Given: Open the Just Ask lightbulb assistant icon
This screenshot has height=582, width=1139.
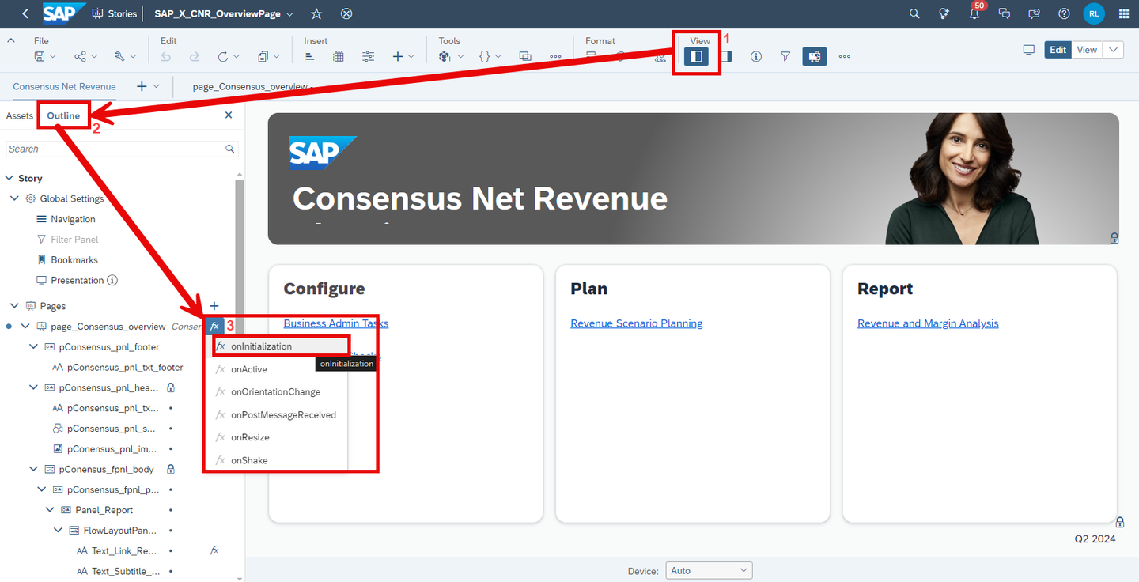Looking at the screenshot, I should point(944,13).
